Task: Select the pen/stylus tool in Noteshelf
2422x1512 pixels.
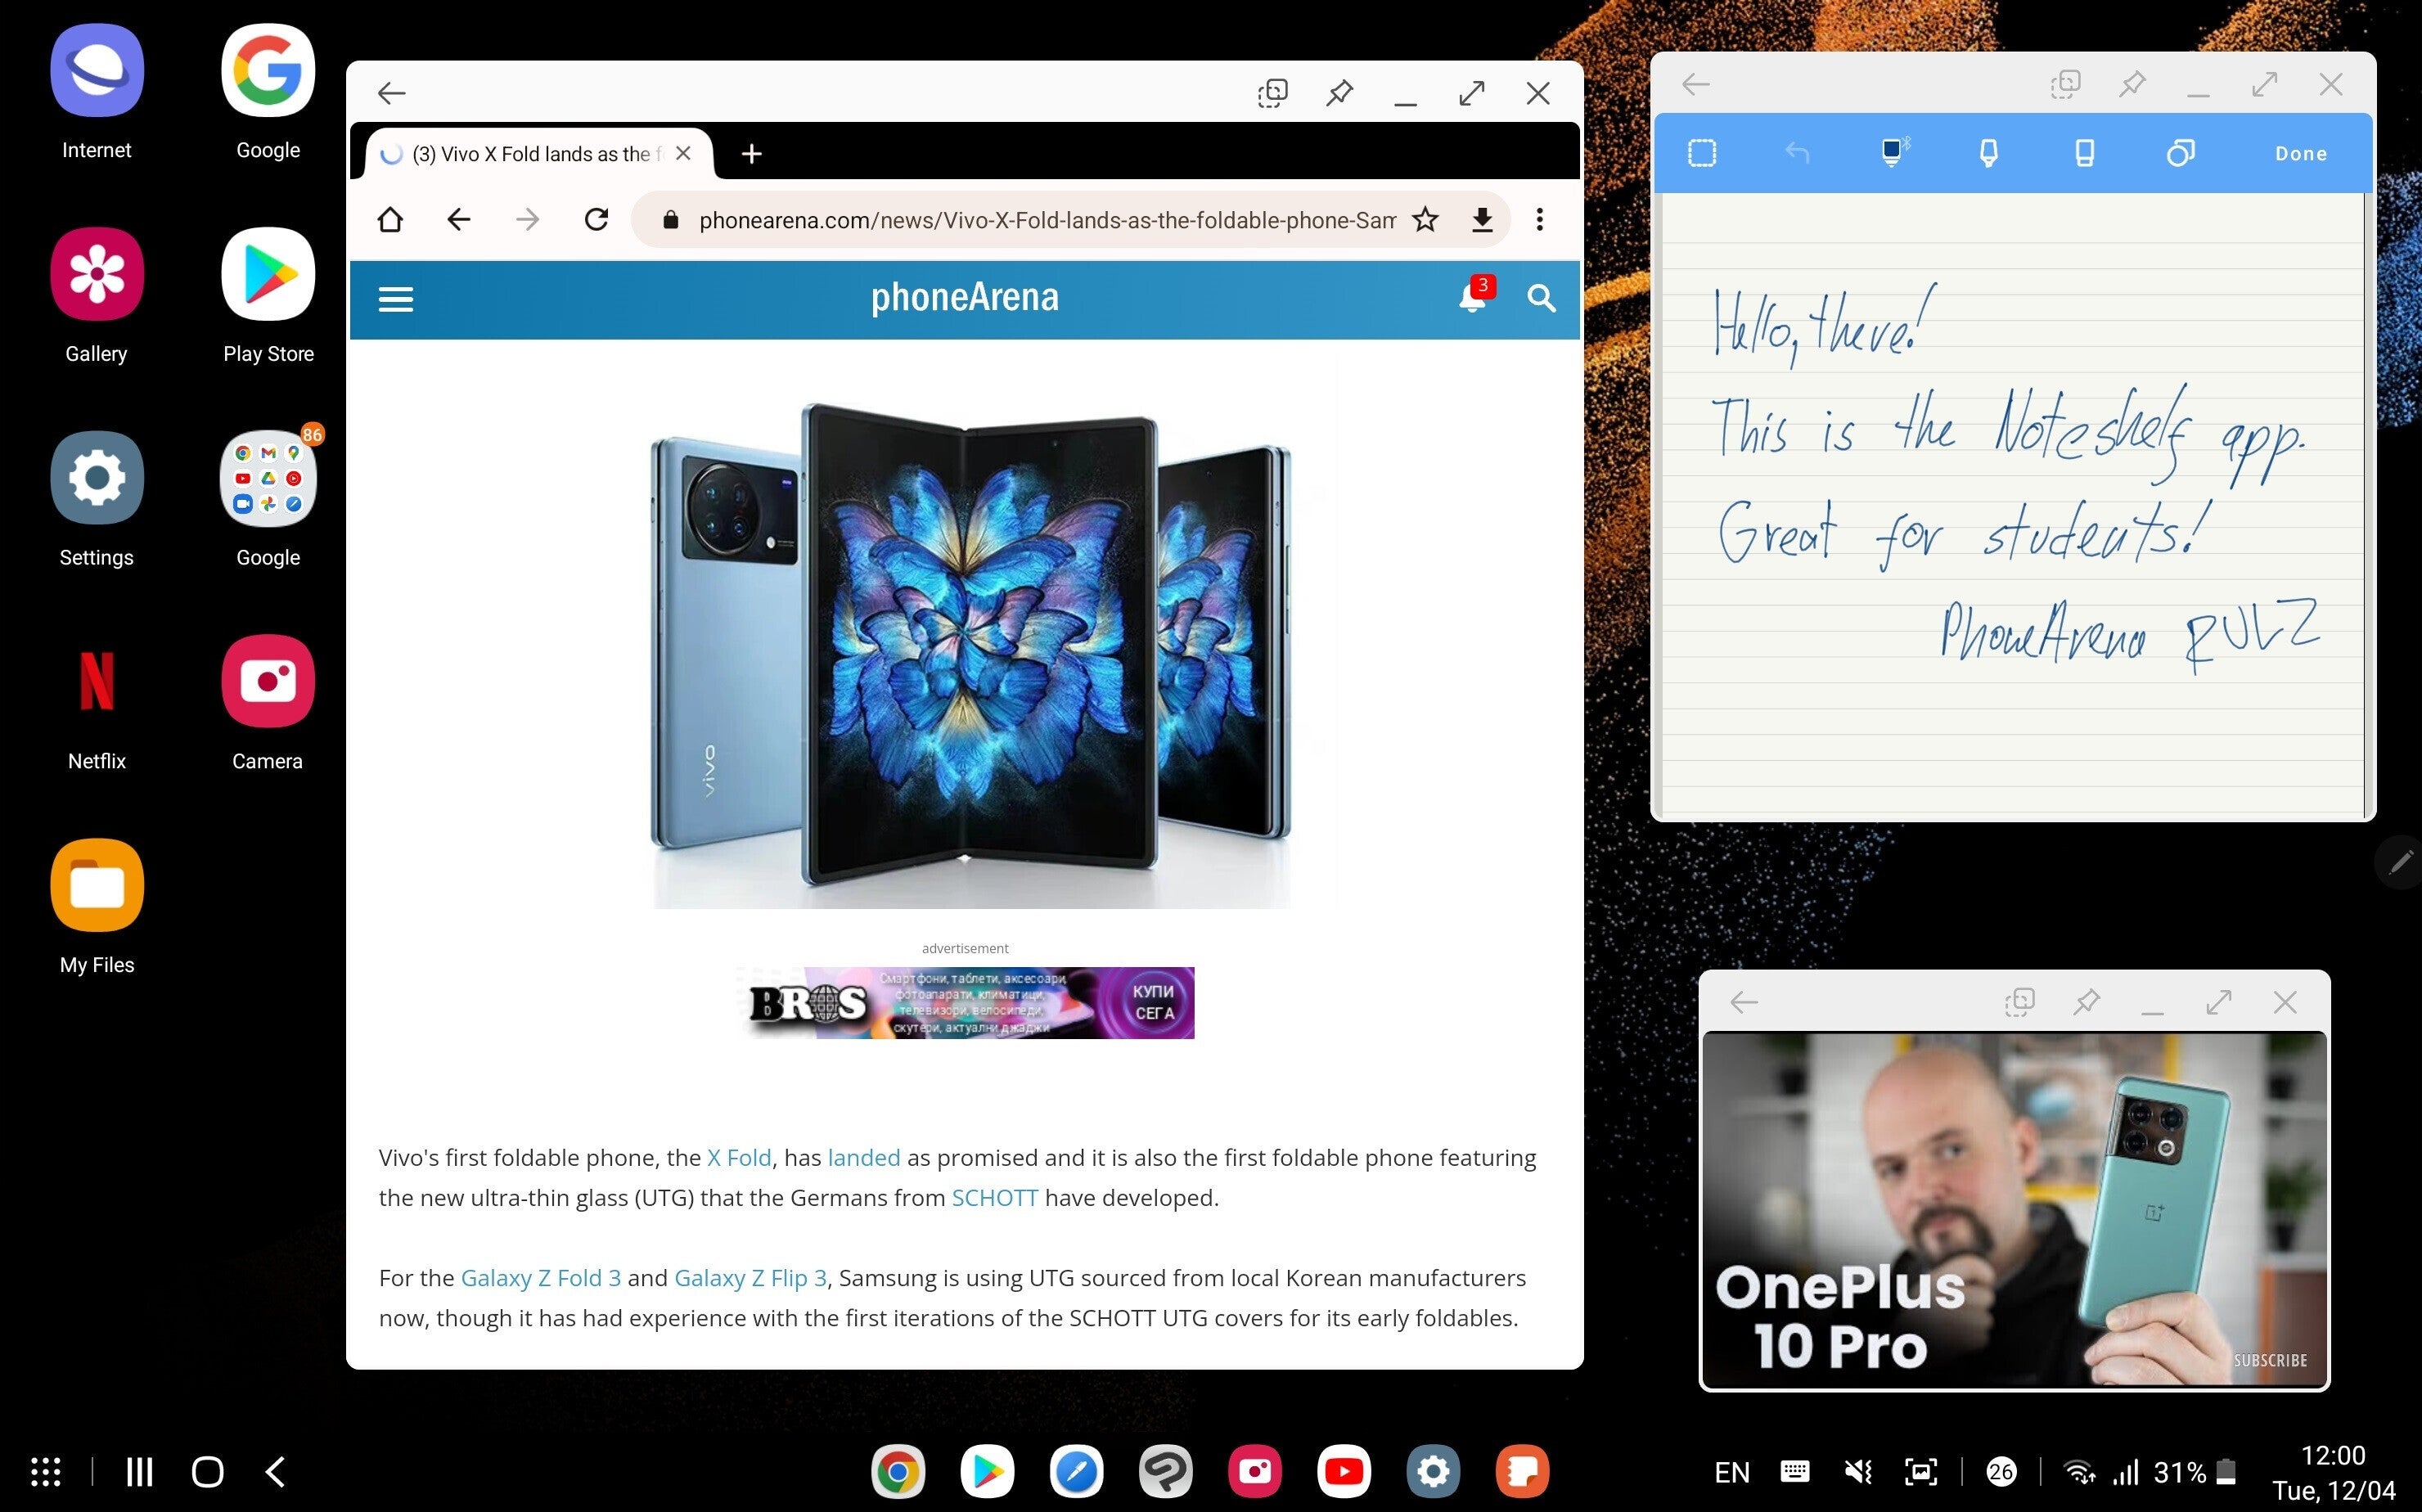Action: pos(1894,153)
